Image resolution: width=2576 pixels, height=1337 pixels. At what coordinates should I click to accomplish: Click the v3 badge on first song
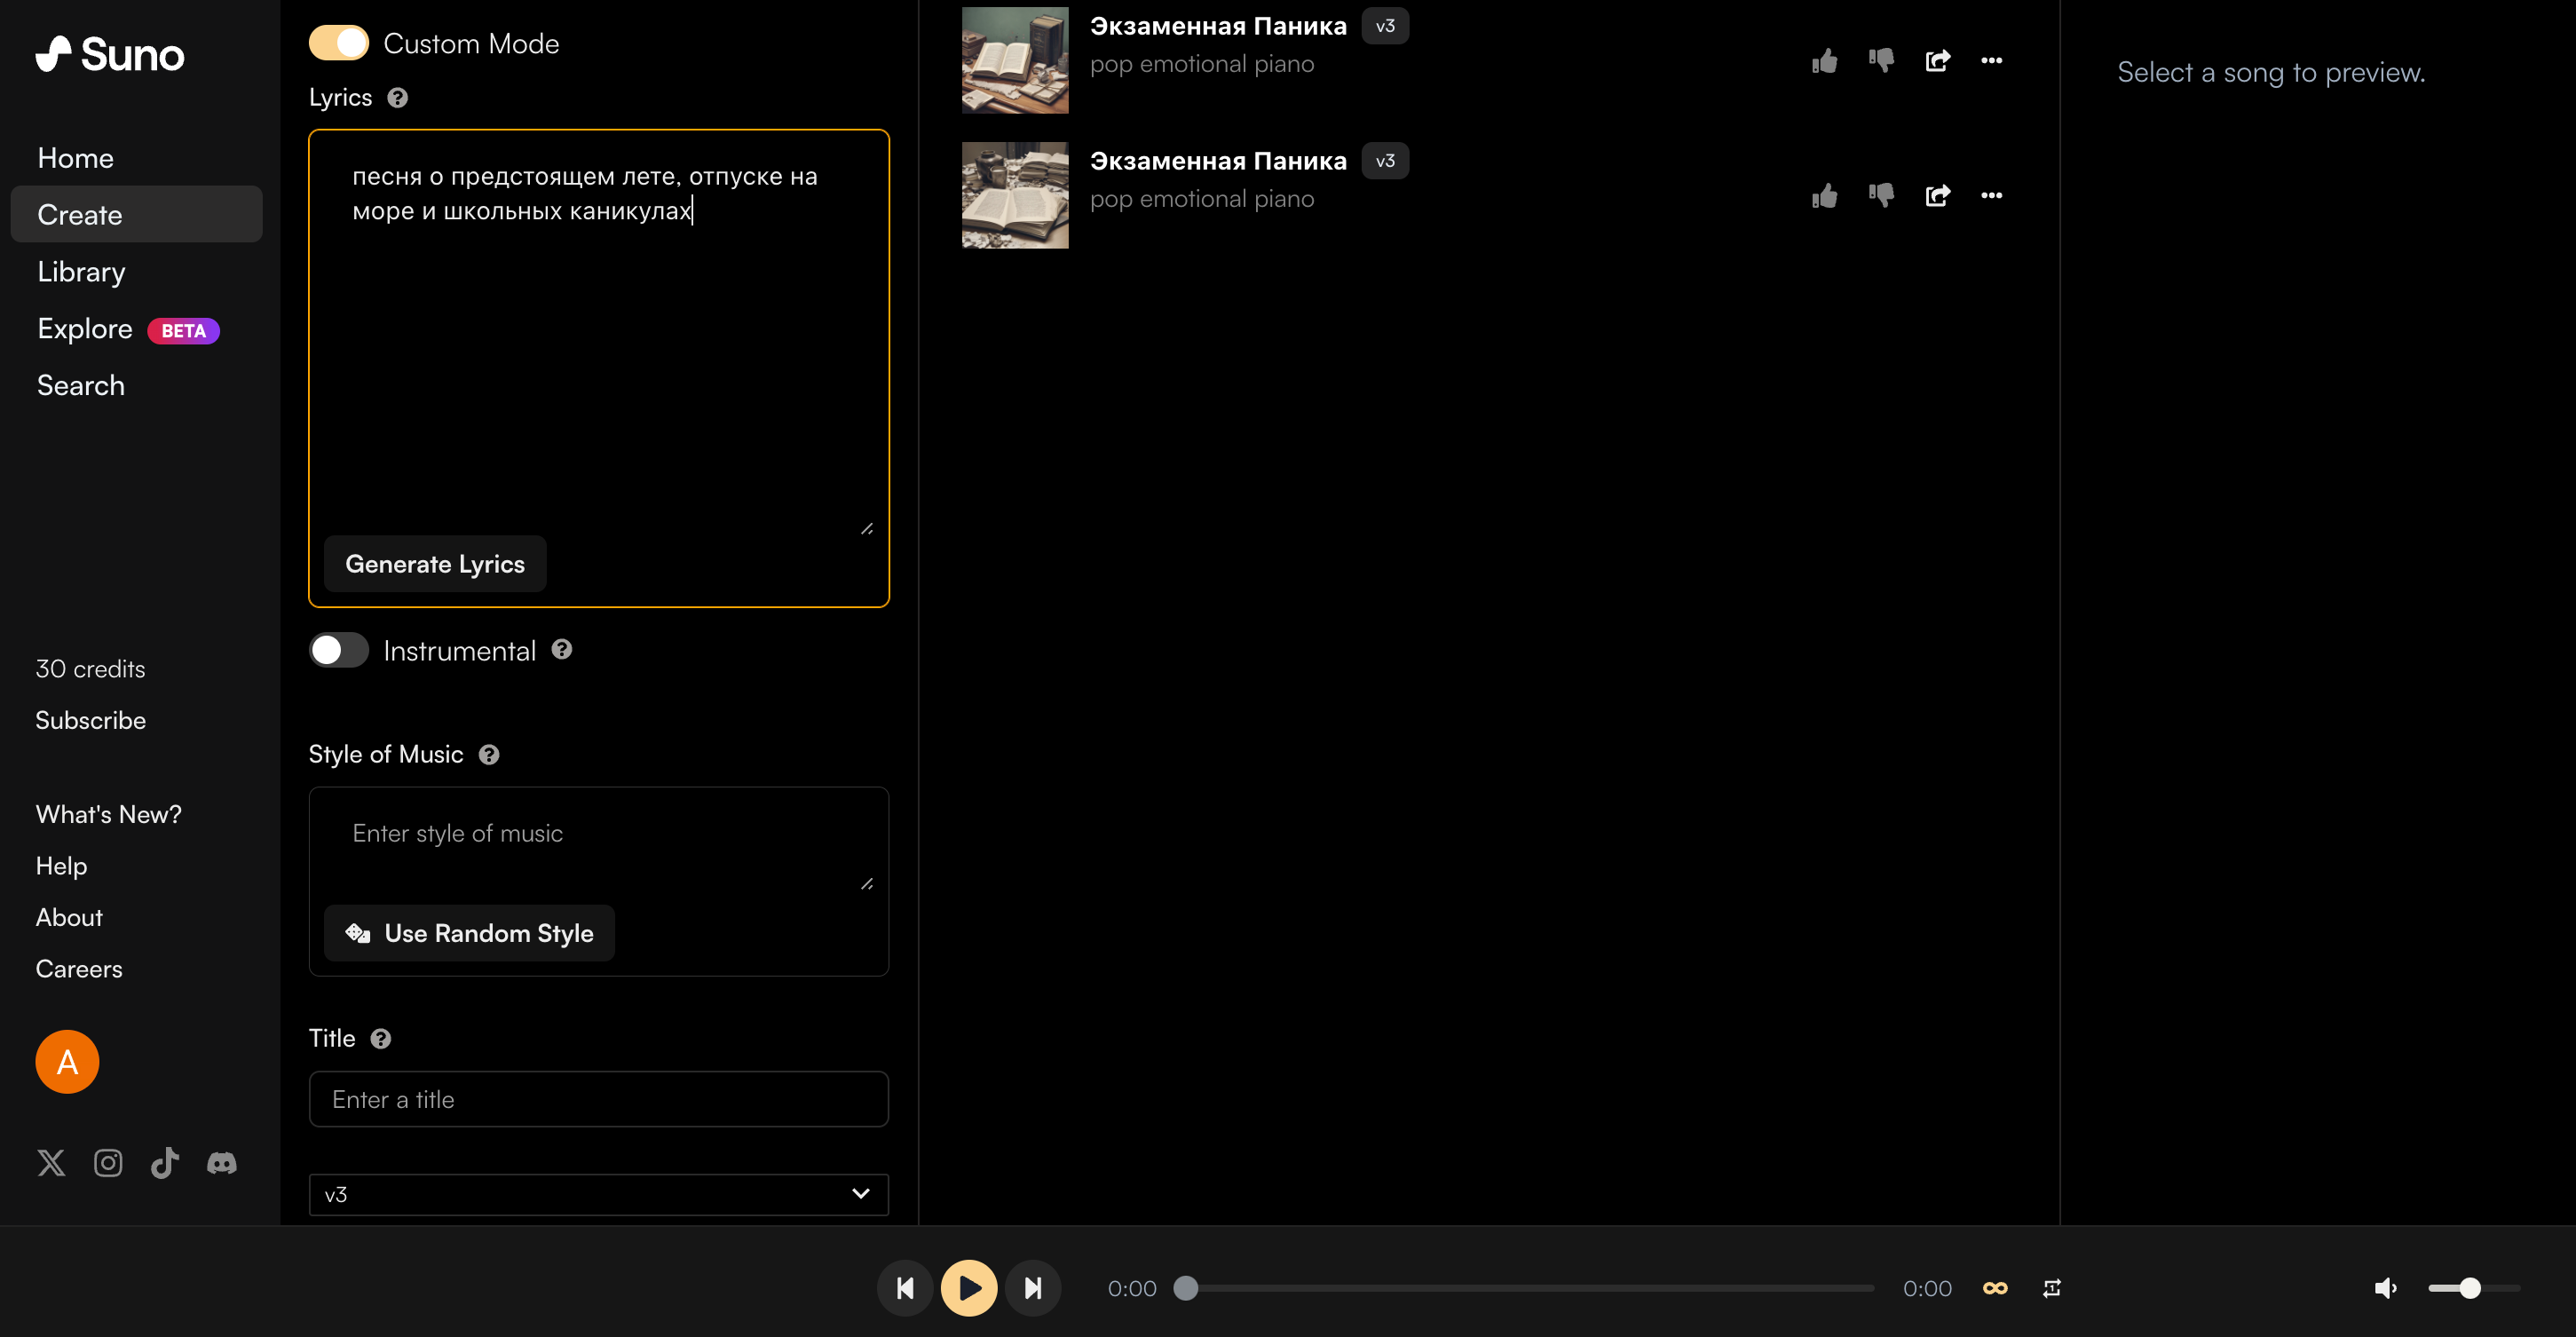click(1385, 26)
